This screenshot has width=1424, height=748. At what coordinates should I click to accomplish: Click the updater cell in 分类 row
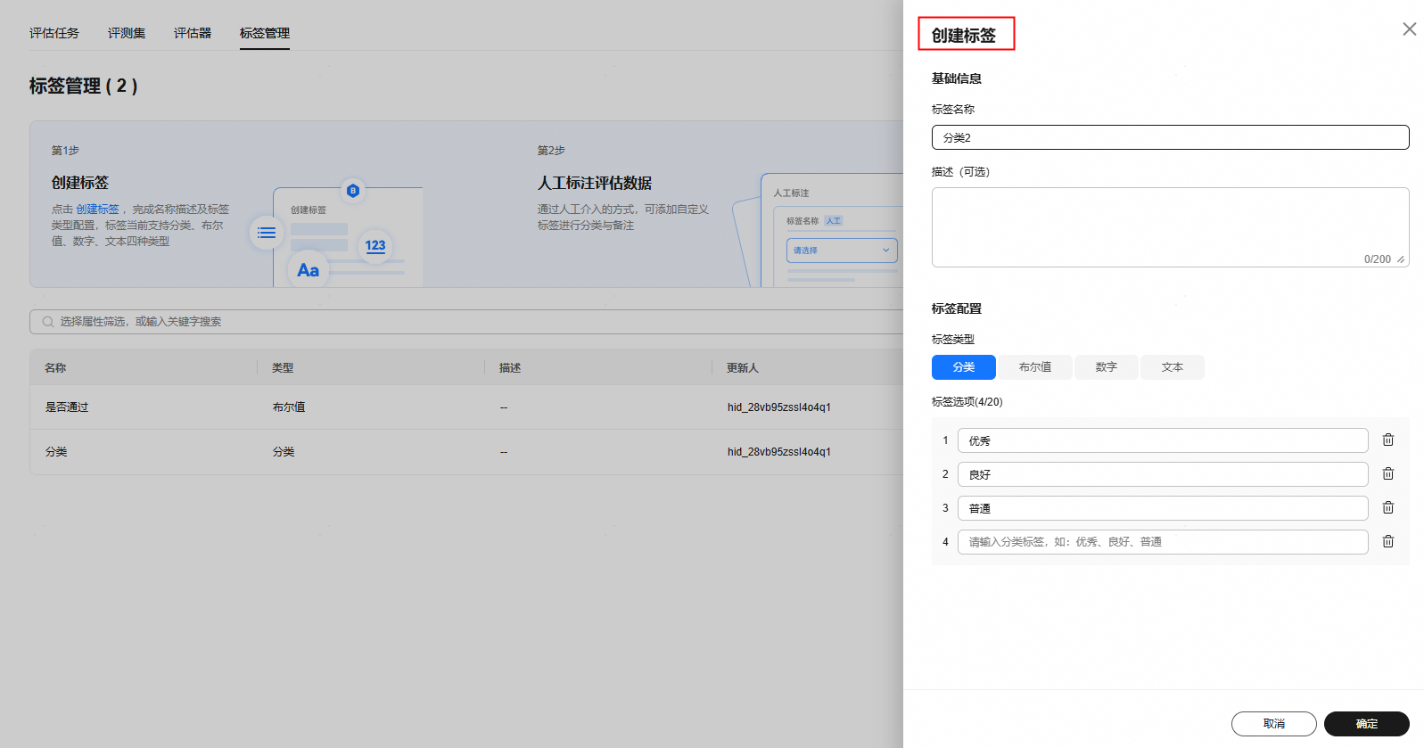point(779,452)
